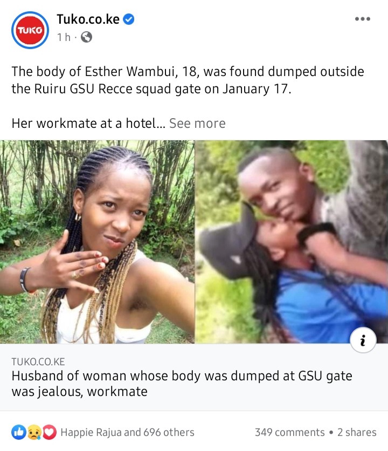Tap the red heart reaction icon
The height and width of the screenshot is (451, 388).
click(x=50, y=432)
